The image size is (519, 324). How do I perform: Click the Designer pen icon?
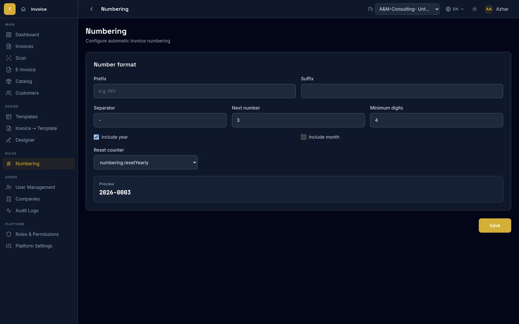click(x=9, y=140)
